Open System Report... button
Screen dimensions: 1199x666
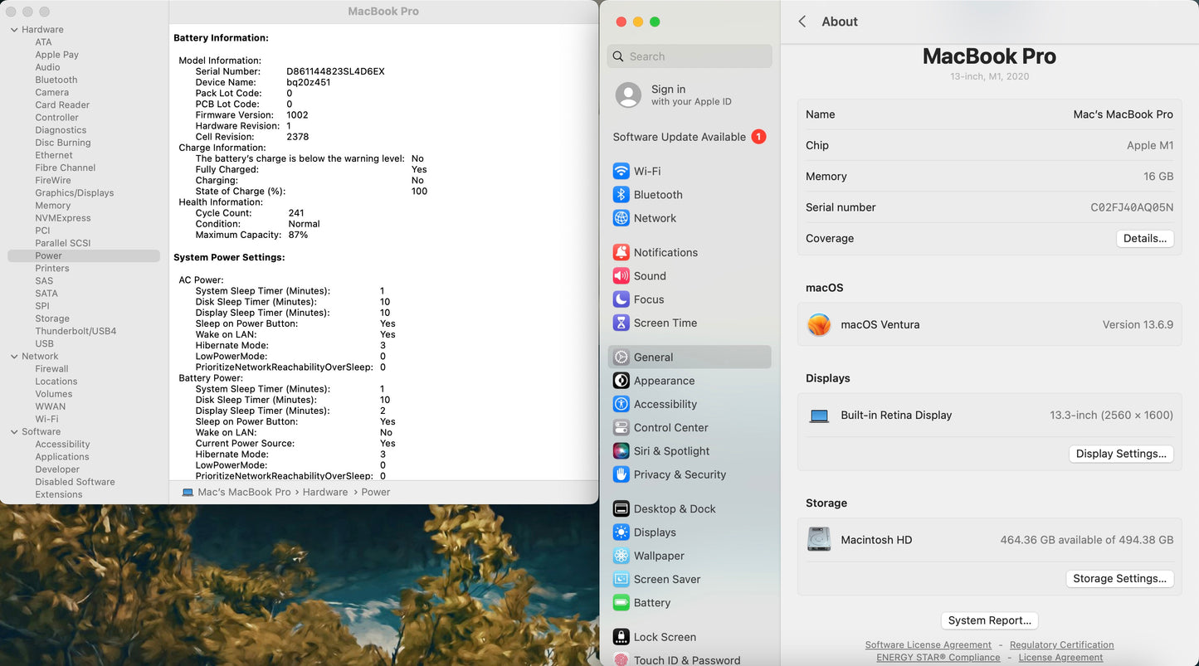tap(989, 620)
